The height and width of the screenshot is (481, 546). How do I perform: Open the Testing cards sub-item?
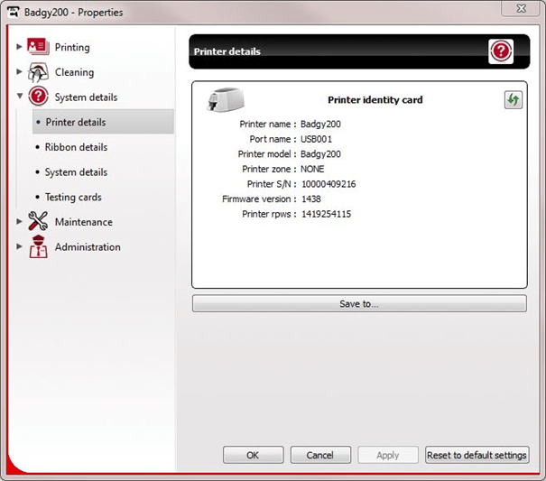click(x=73, y=197)
